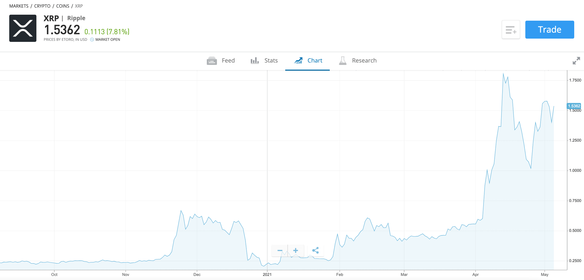The height and width of the screenshot is (280, 584).
Task: Click the Dec label on time axis
Action: (x=197, y=275)
